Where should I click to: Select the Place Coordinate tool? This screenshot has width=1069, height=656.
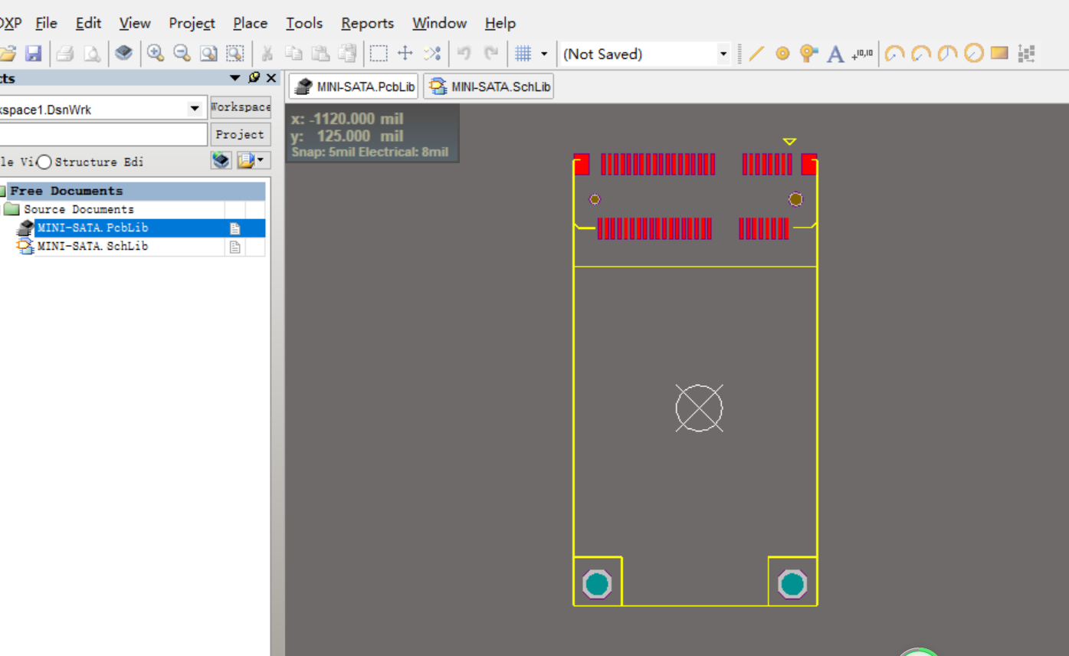[x=862, y=54]
